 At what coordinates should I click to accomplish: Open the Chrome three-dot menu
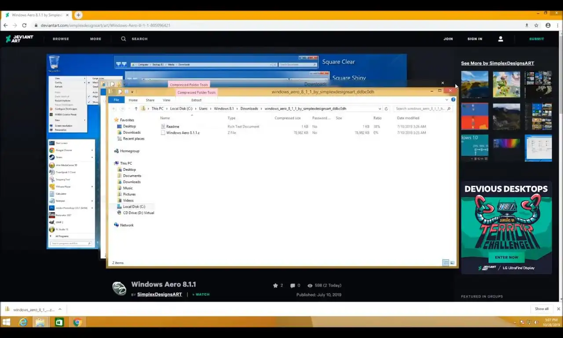click(557, 26)
